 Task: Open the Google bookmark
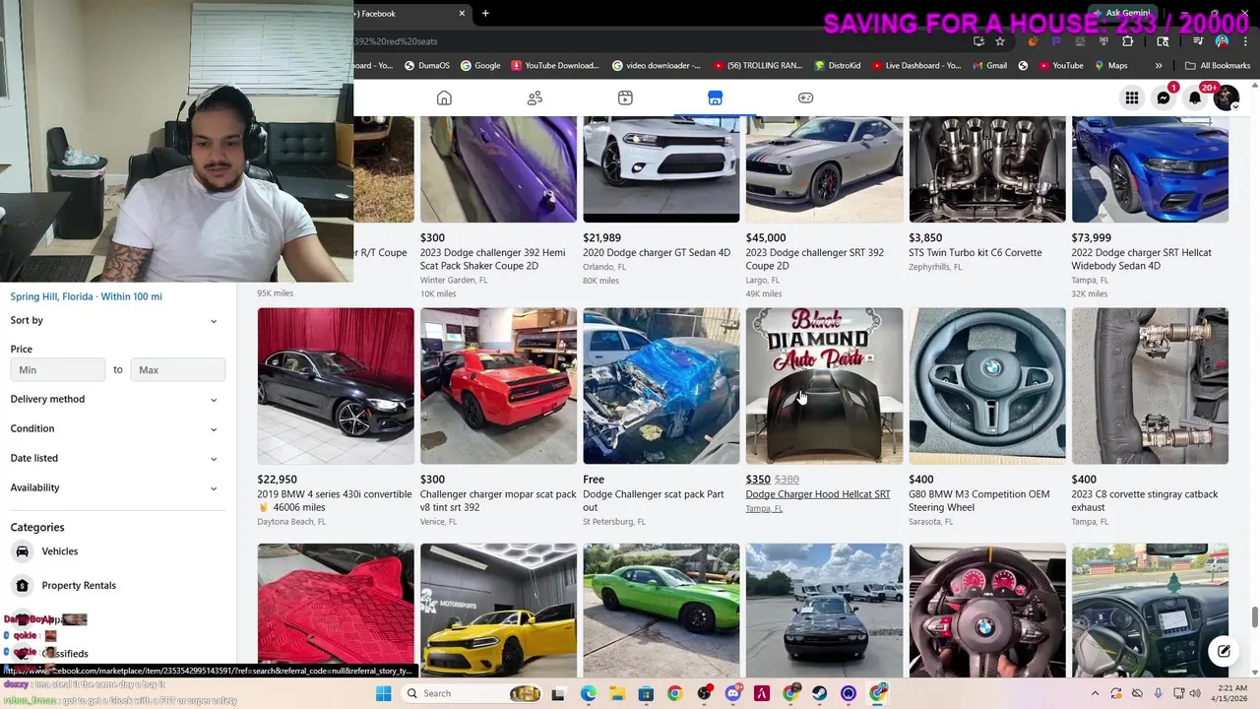[x=480, y=66]
